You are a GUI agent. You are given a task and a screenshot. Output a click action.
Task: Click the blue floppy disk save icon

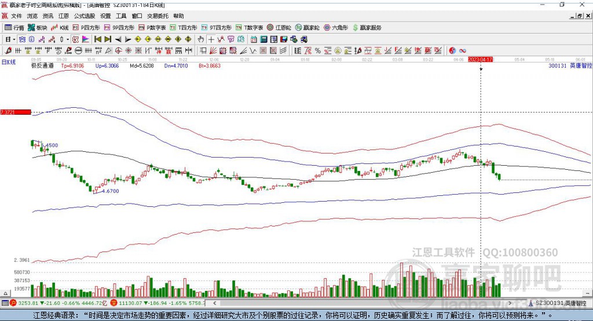coord(284,39)
